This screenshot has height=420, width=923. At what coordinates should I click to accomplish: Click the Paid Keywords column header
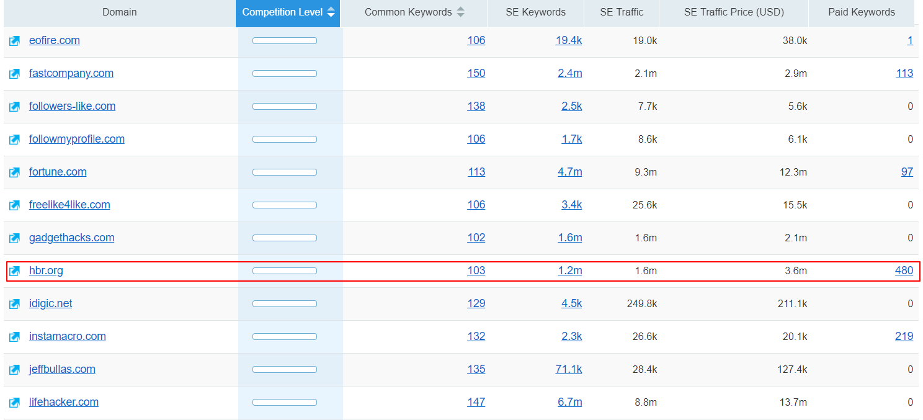pyautogui.click(x=861, y=12)
